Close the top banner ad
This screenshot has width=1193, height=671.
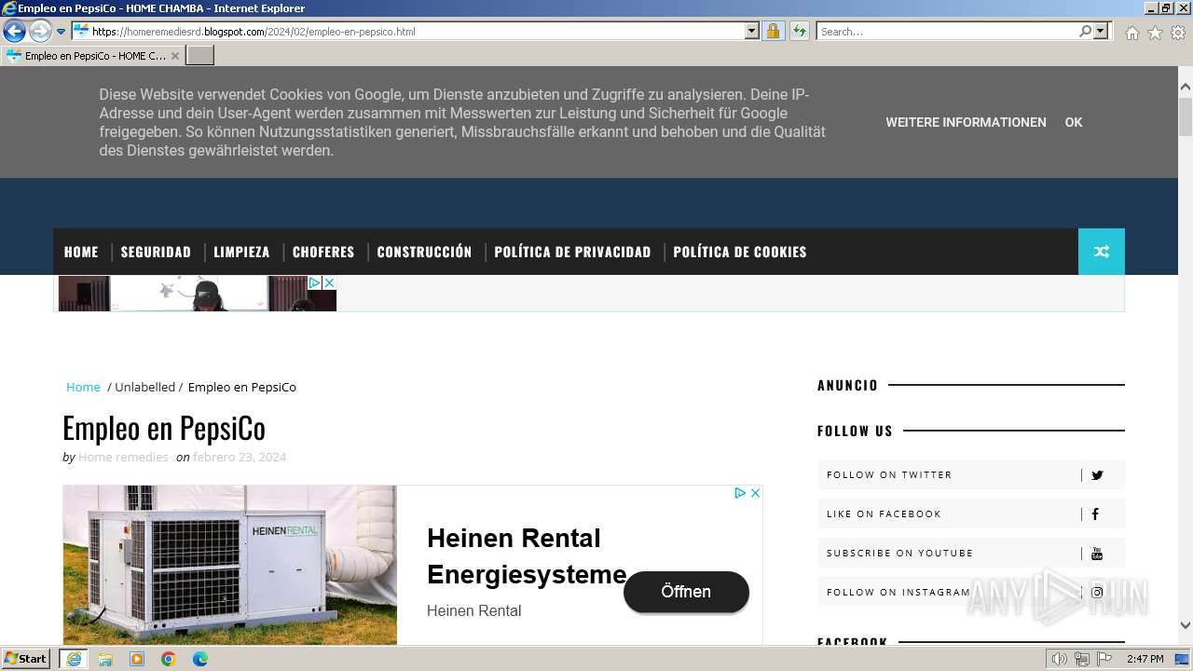point(329,282)
